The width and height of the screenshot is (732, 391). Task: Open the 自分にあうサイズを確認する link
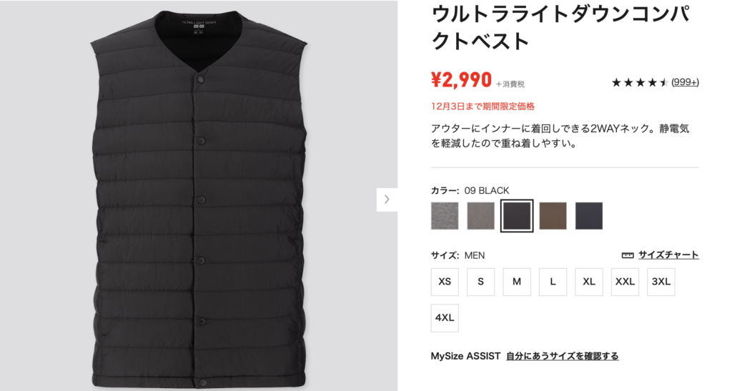coord(563,356)
